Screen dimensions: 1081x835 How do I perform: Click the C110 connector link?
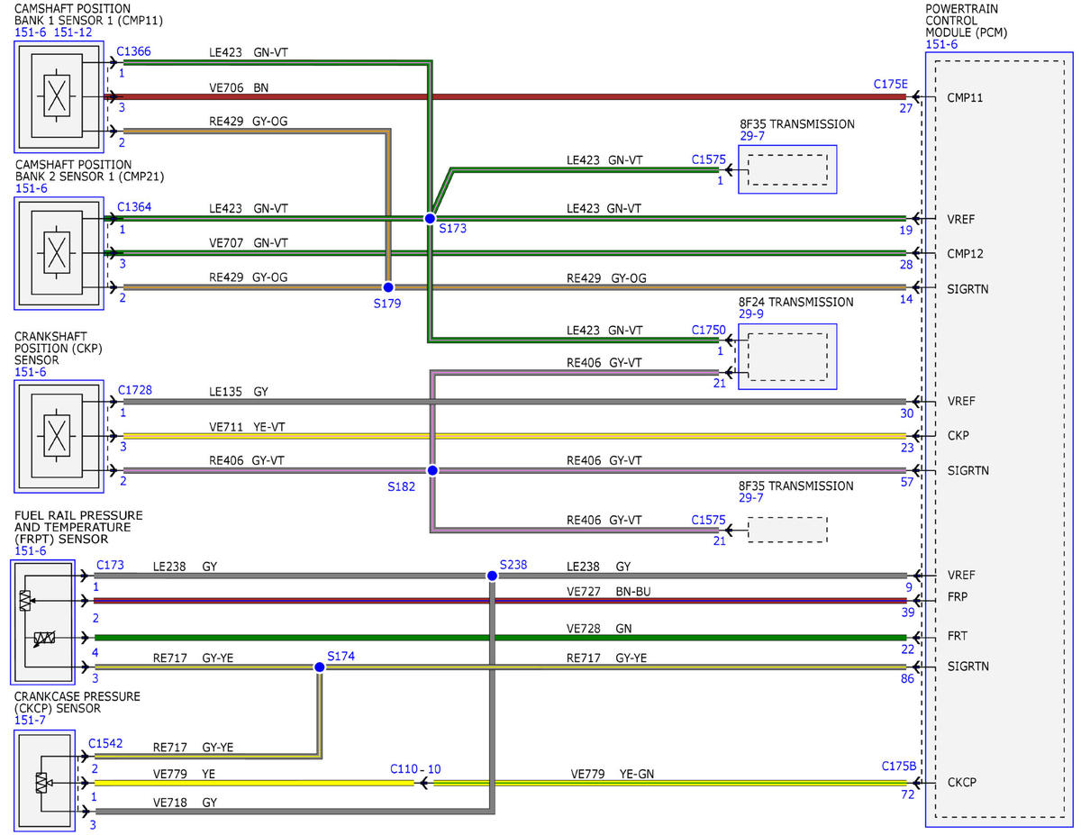click(x=404, y=769)
